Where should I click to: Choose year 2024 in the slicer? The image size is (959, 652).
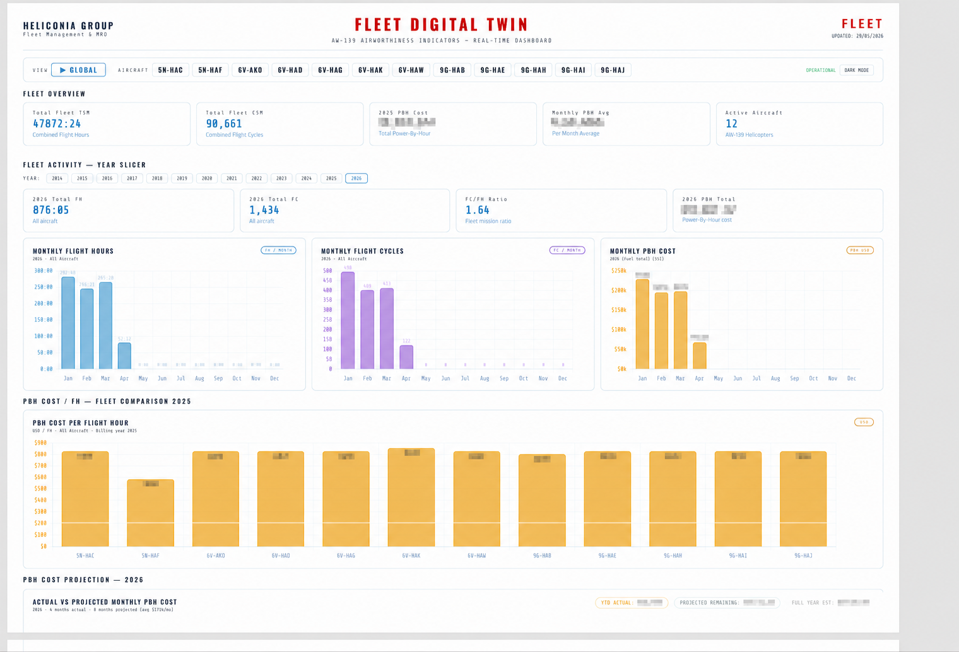tap(307, 178)
